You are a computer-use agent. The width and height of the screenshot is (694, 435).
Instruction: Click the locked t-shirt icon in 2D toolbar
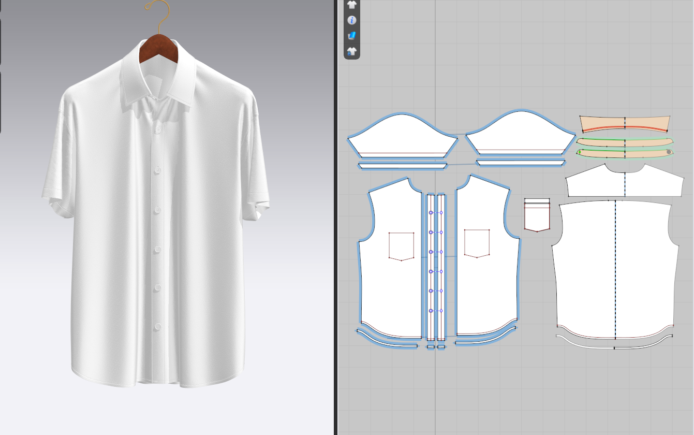tap(352, 51)
